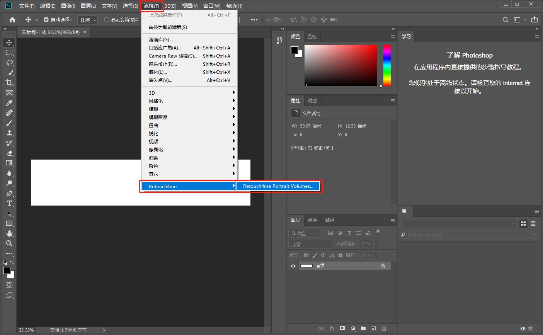This screenshot has height=335, width=543.
Task: Open the Add Layer Style fx menu
Action: click(332, 328)
